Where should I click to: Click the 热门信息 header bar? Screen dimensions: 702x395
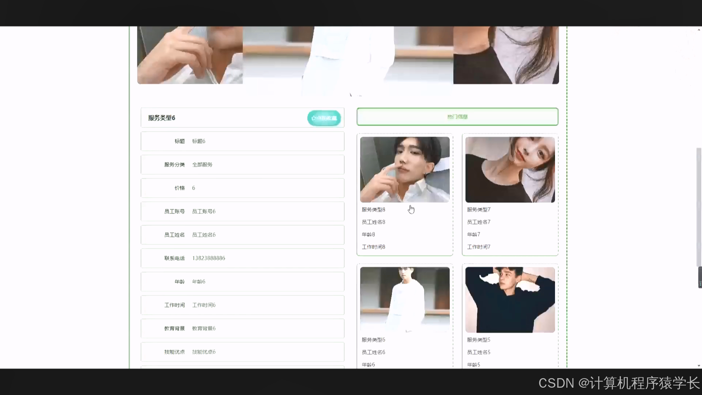tap(457, 117)
